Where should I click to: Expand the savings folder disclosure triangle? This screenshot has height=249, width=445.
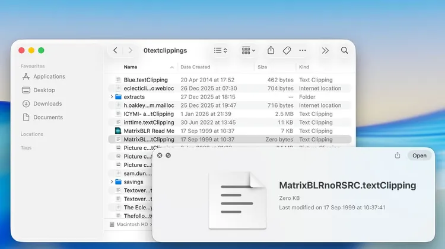click(x=112, y=182)
